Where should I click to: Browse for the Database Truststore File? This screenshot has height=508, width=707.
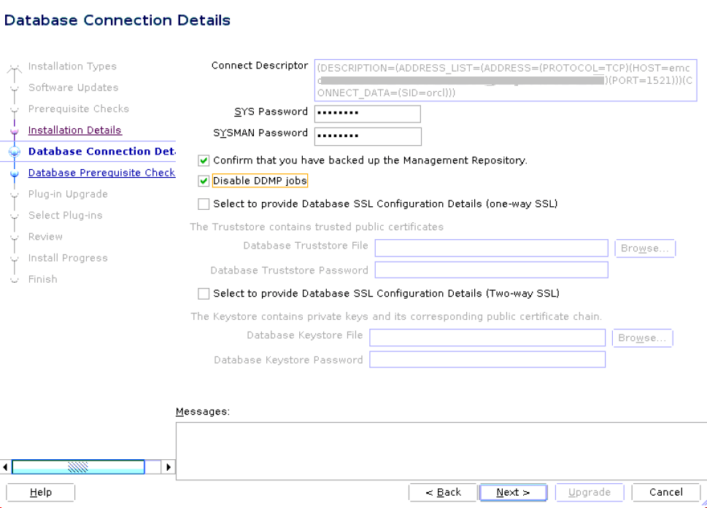(644, 248)
